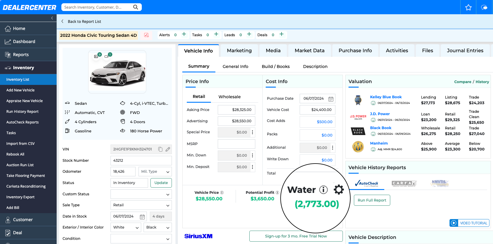The width and height of the screenshot is (493, 244).
Task: Open Home in the sidebar
Action: pos(28,28)
